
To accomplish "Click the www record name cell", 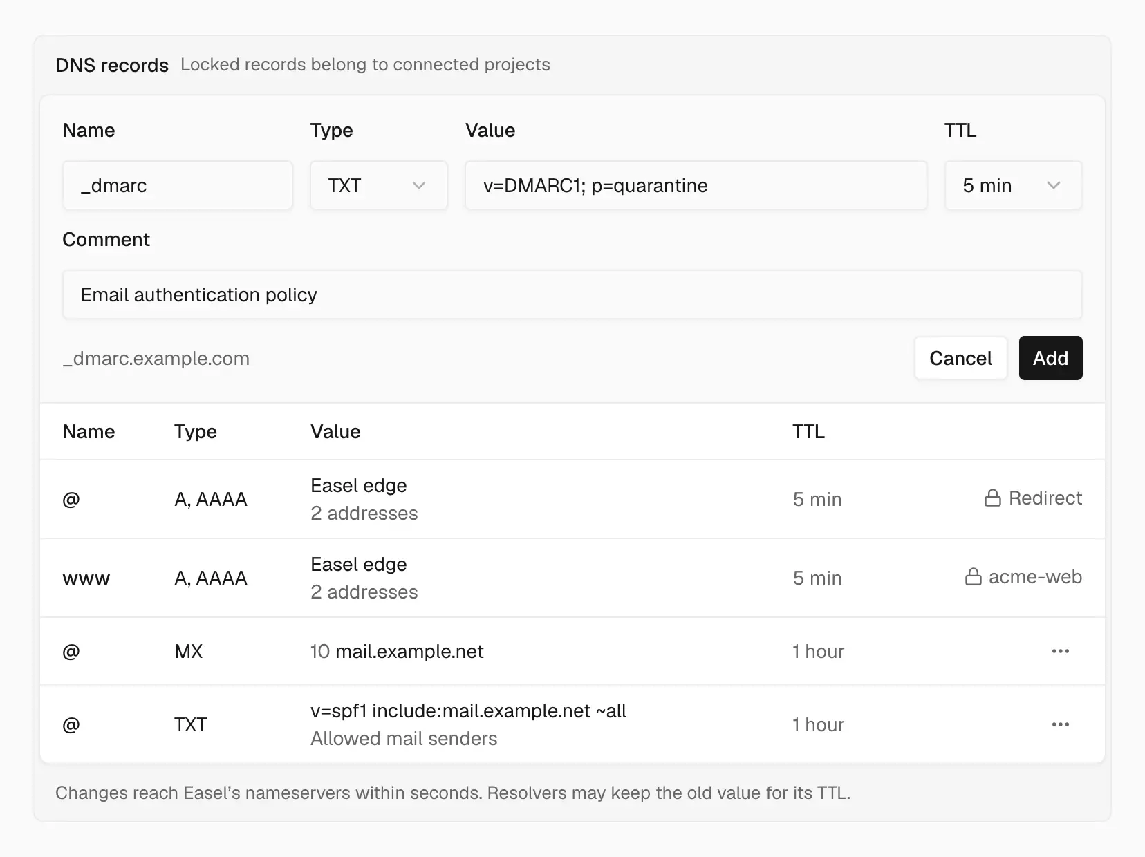I will click(x=86, y=578).
